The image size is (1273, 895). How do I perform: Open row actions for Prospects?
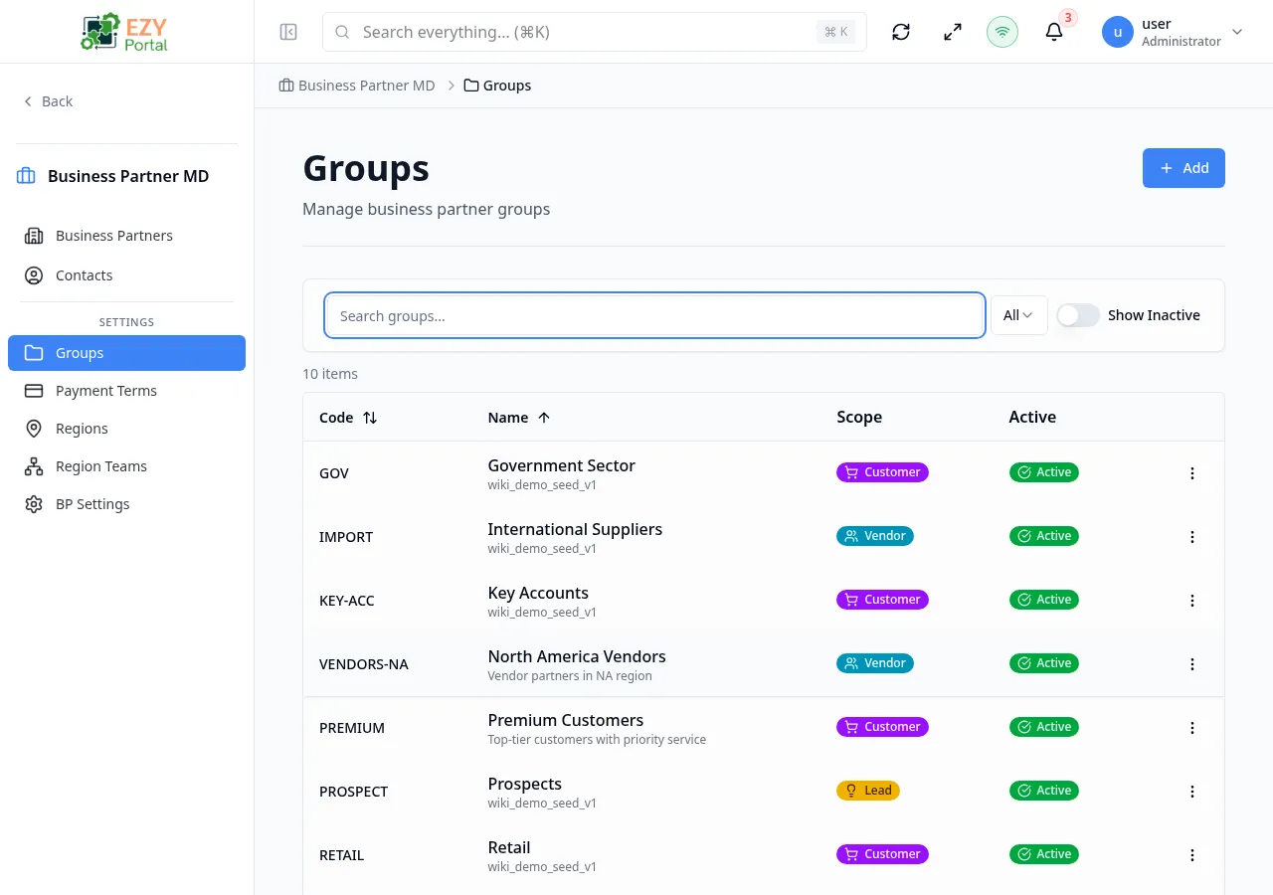(x=1192, y=792)
